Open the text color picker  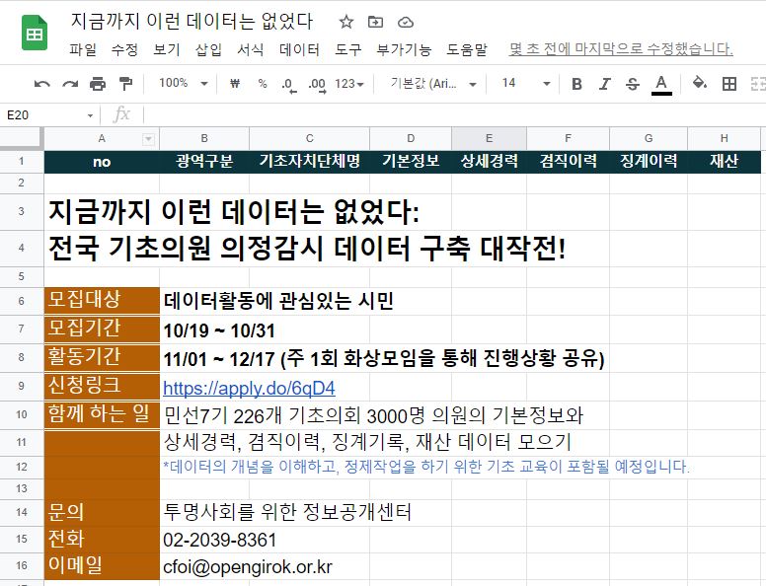point(661,85)
